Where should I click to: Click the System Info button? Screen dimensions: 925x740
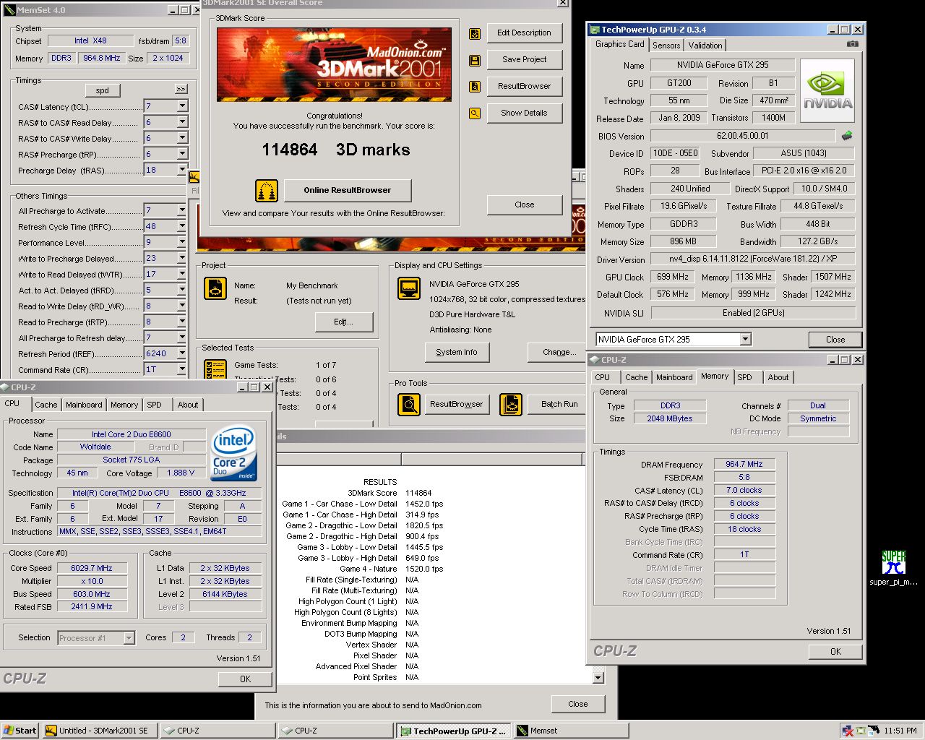click(x=456, y=352)
